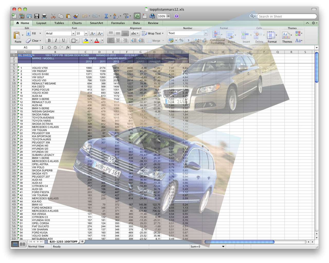The width and height of the screenshot is (329, 263).
Task: Add a new sheet with the plus tab
Action: tap(82, 242)
